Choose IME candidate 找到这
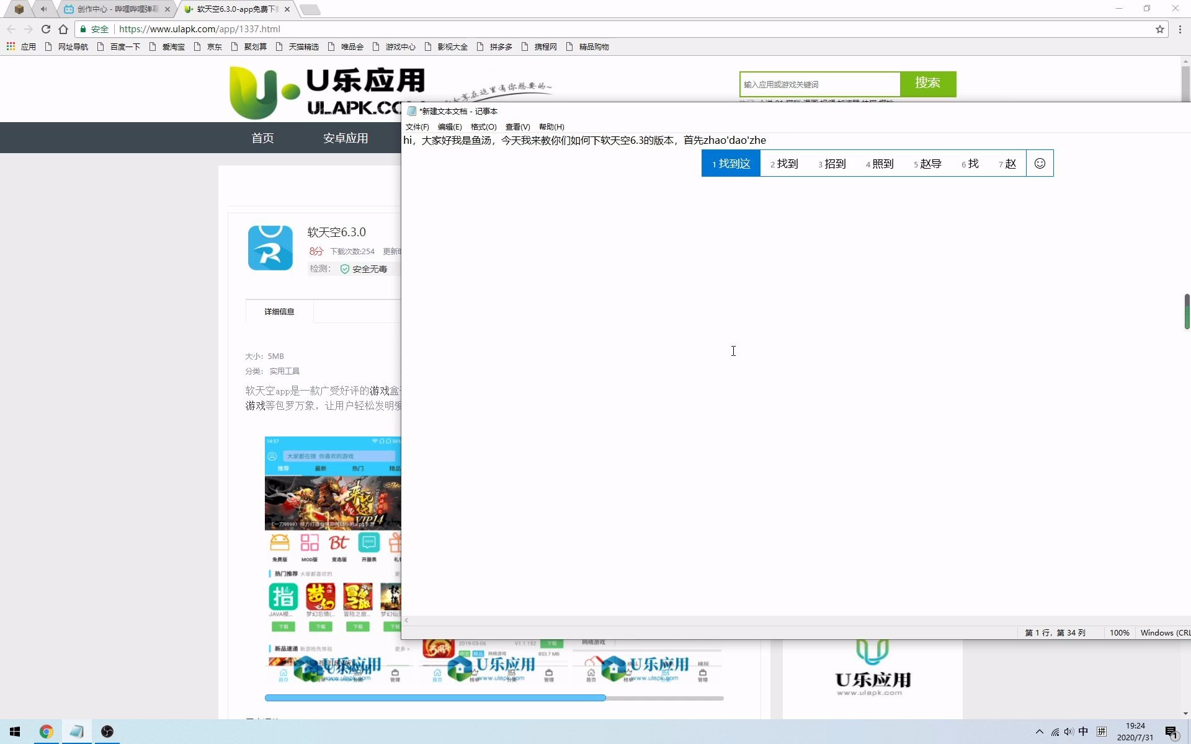Image resolution: width=1191 pixels, height=744 pixels. (731, 164)
